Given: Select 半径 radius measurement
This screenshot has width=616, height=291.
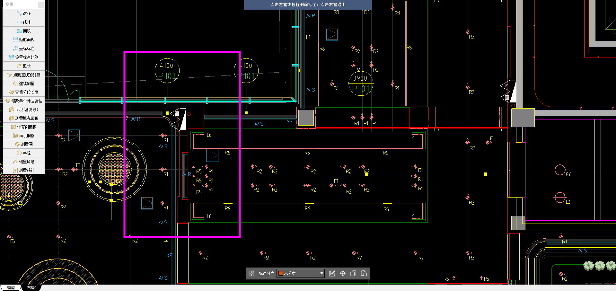Looking at the screenshot, I should [x=24, y=153].
